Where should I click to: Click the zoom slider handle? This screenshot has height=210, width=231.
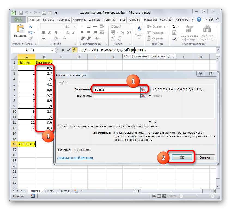[x=197, y=196]
